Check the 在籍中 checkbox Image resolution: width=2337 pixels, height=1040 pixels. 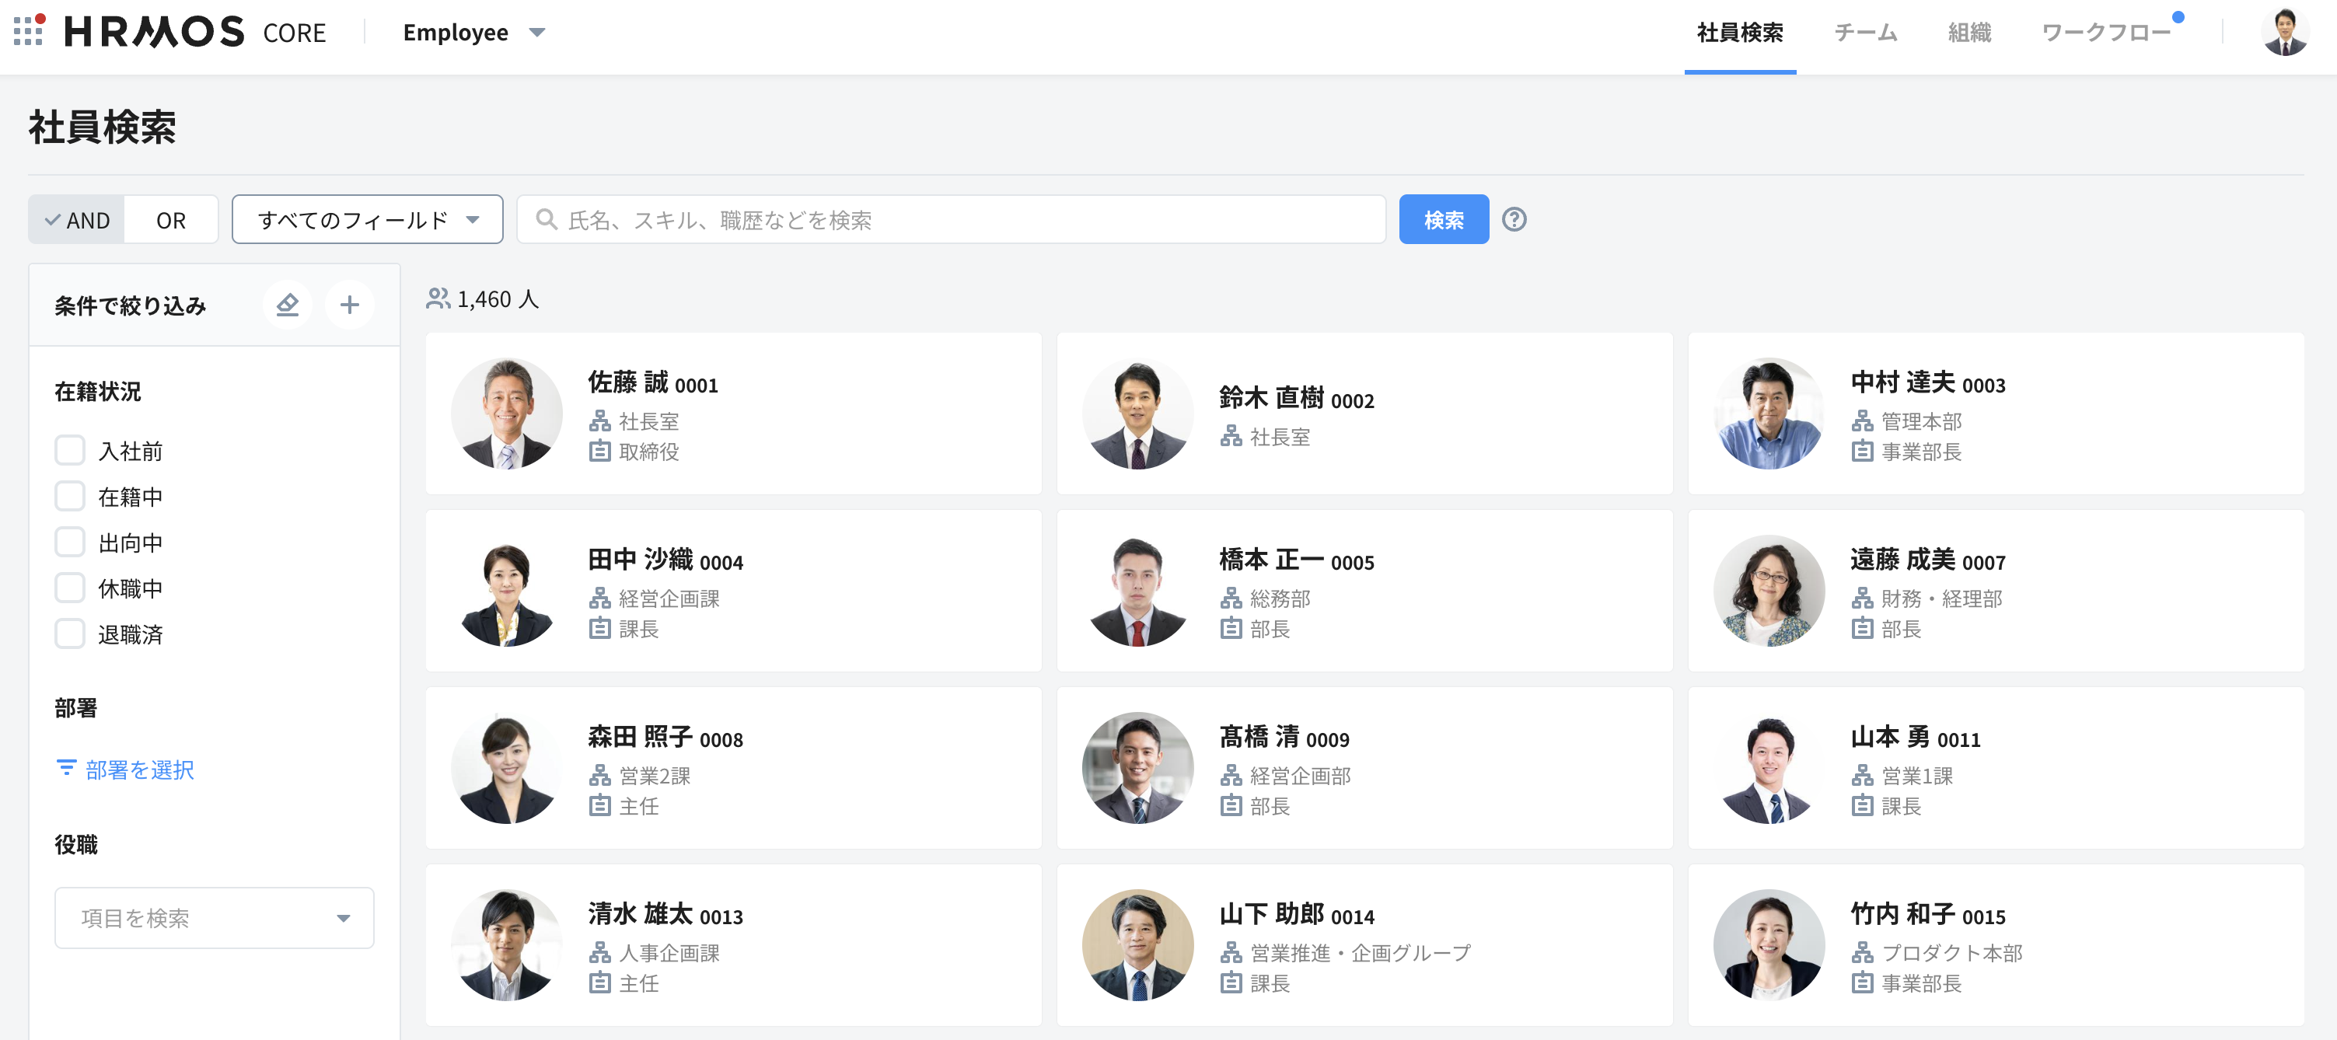pyautogui.click(x=70, y=496)
